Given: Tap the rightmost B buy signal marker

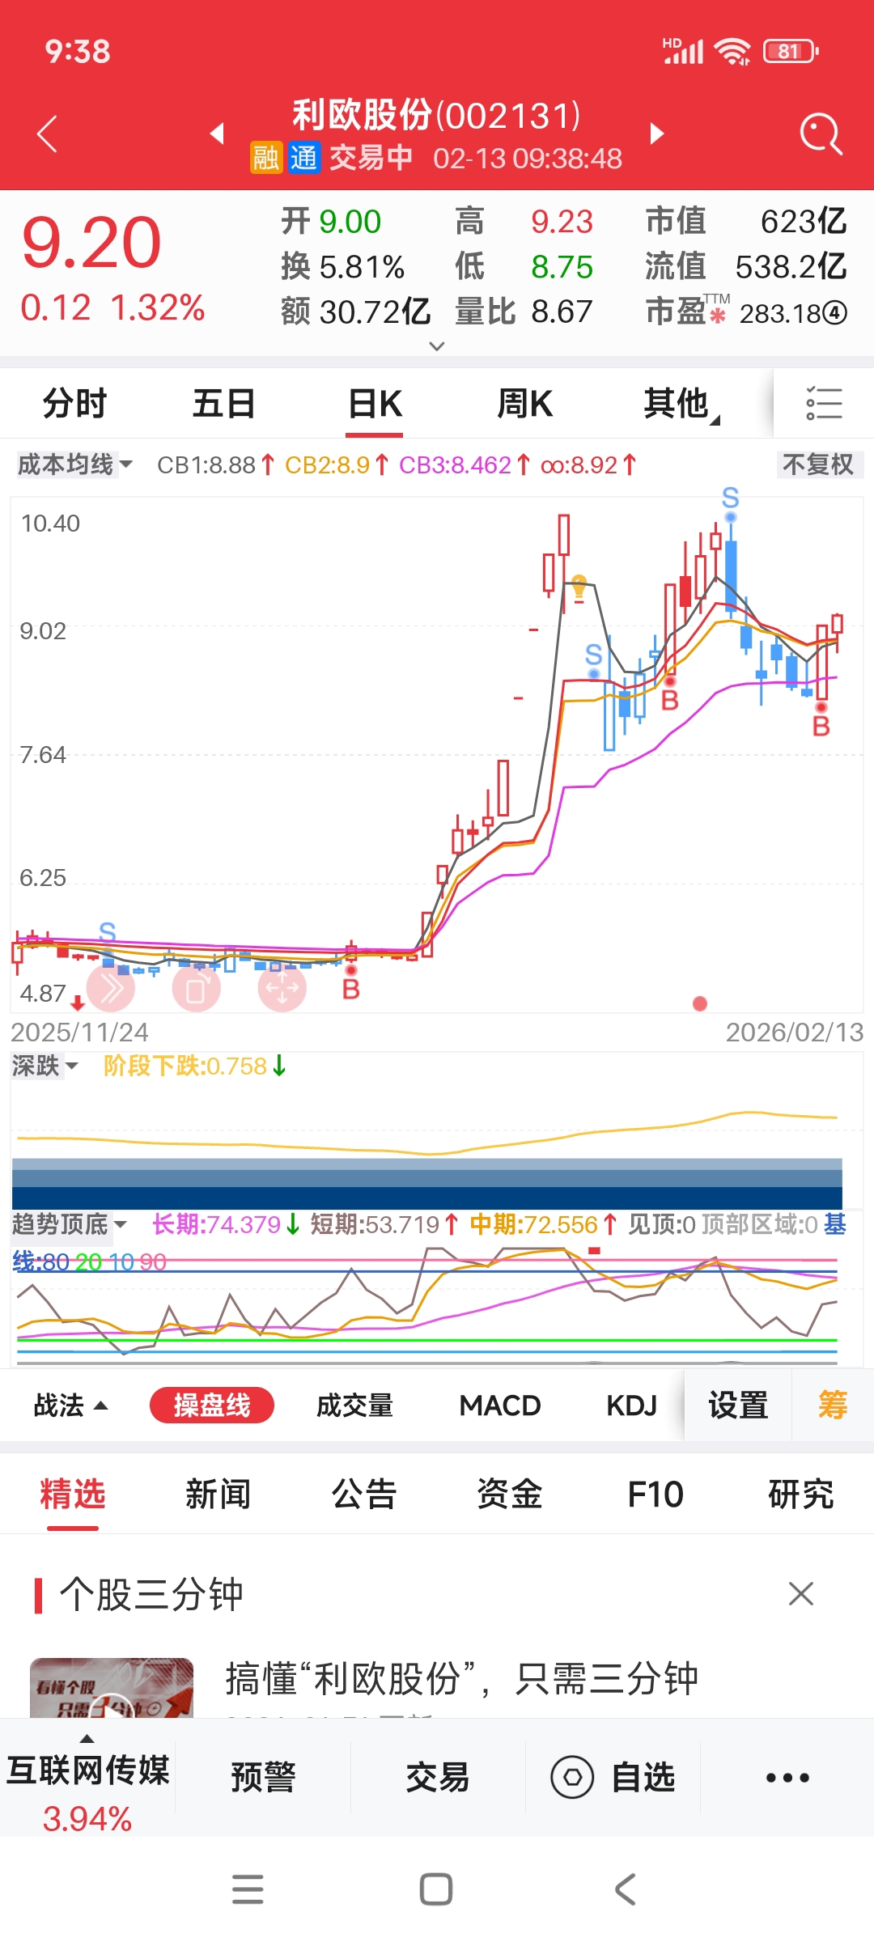Looking at the screenshot, I should [x=821, y=726].
